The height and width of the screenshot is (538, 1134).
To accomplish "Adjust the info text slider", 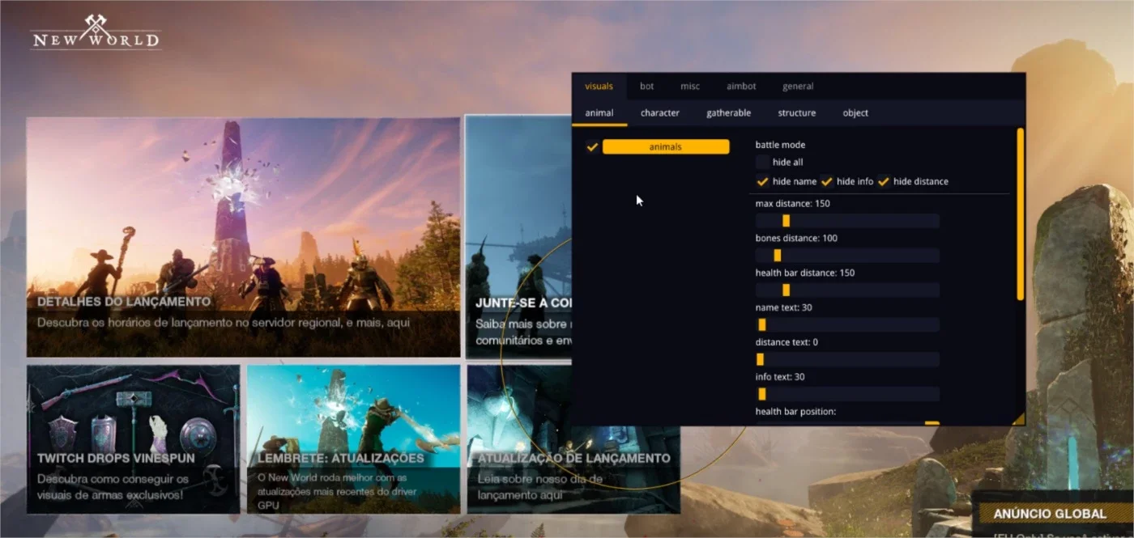I will coord(847,394).
